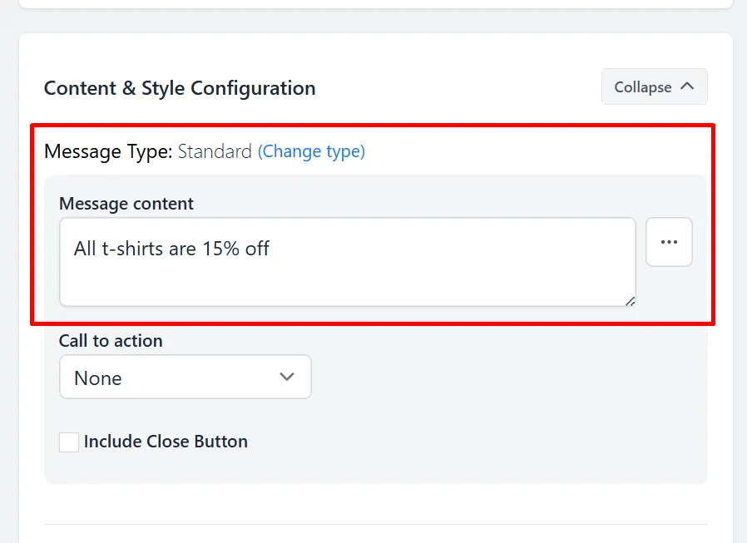Open the Call to action dropdown

(x=186, y=377)
